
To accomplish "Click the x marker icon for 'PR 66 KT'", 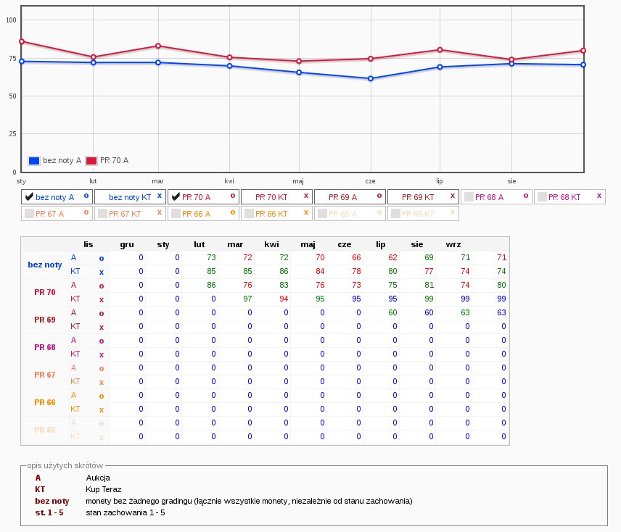I will click(306, 212).
